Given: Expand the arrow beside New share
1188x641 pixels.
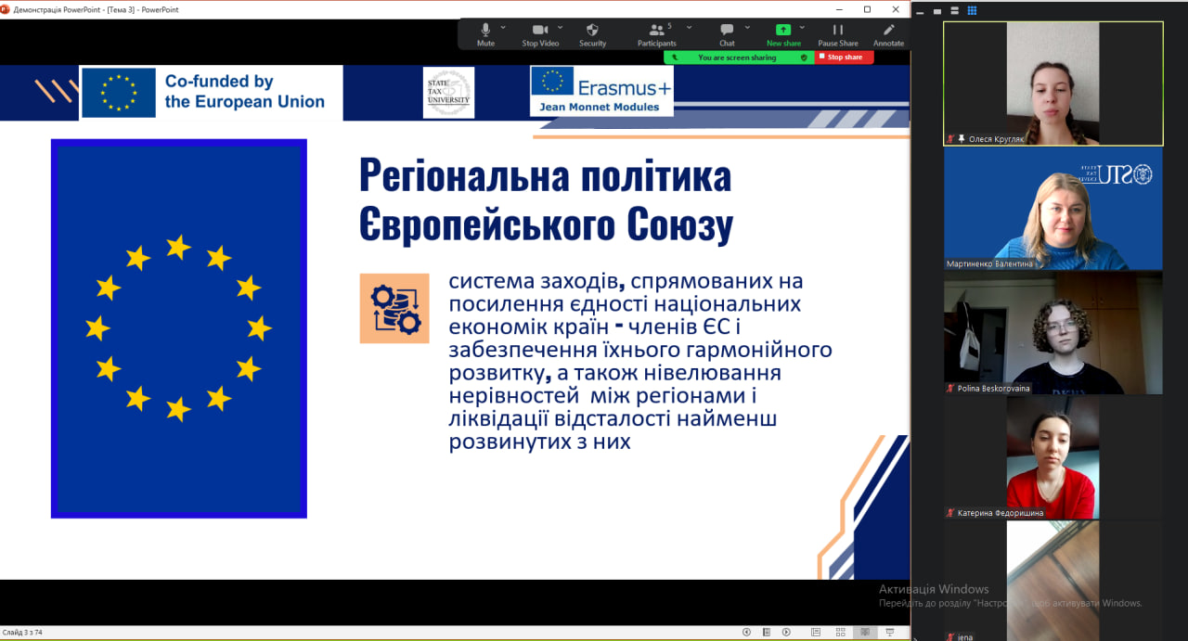Looking at the screenshot, I should 803,28.
